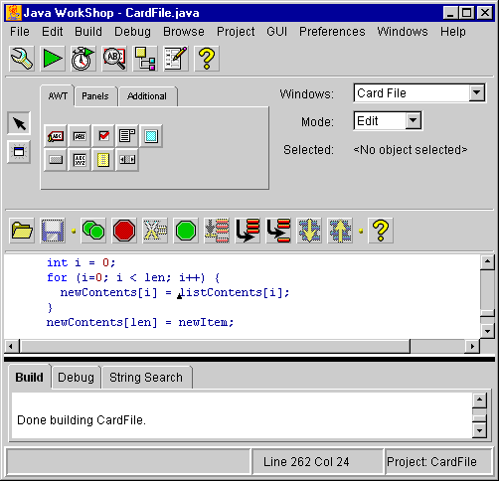The width and height of the screenshot is (499, 481).
Task: Pick the multi-line text area component icon
Action: point(127,136)
